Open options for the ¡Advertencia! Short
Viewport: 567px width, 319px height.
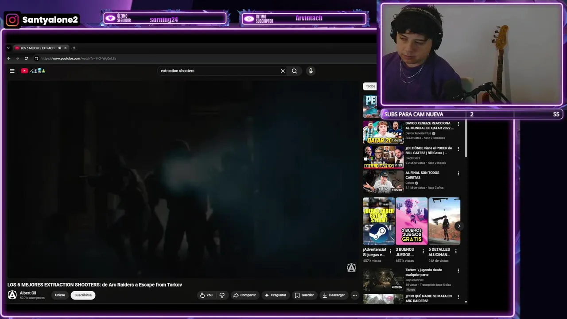(390, 251)
